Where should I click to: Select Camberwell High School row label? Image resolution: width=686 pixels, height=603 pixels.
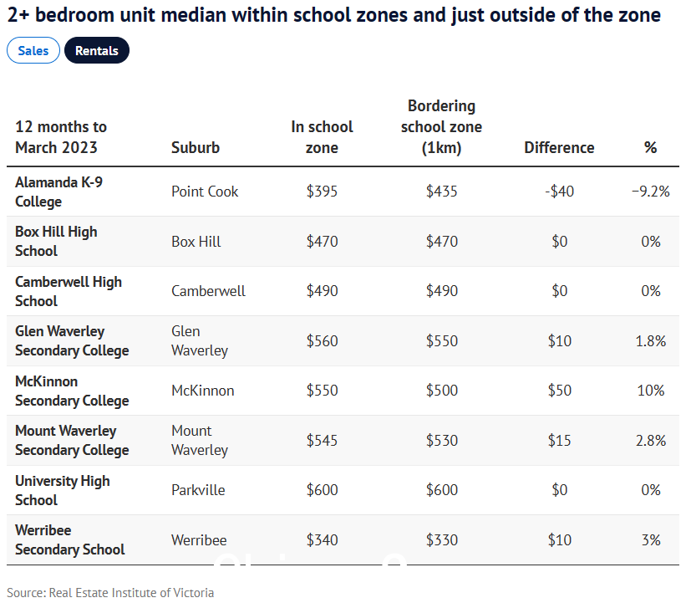(x=69, y=291)
